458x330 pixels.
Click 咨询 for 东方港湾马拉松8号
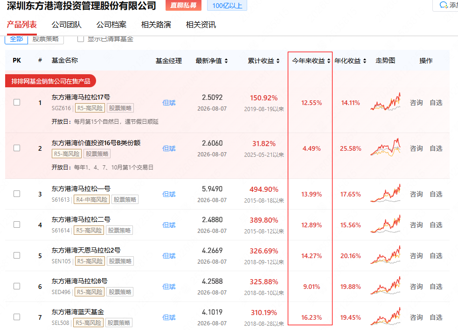(416, 287)
